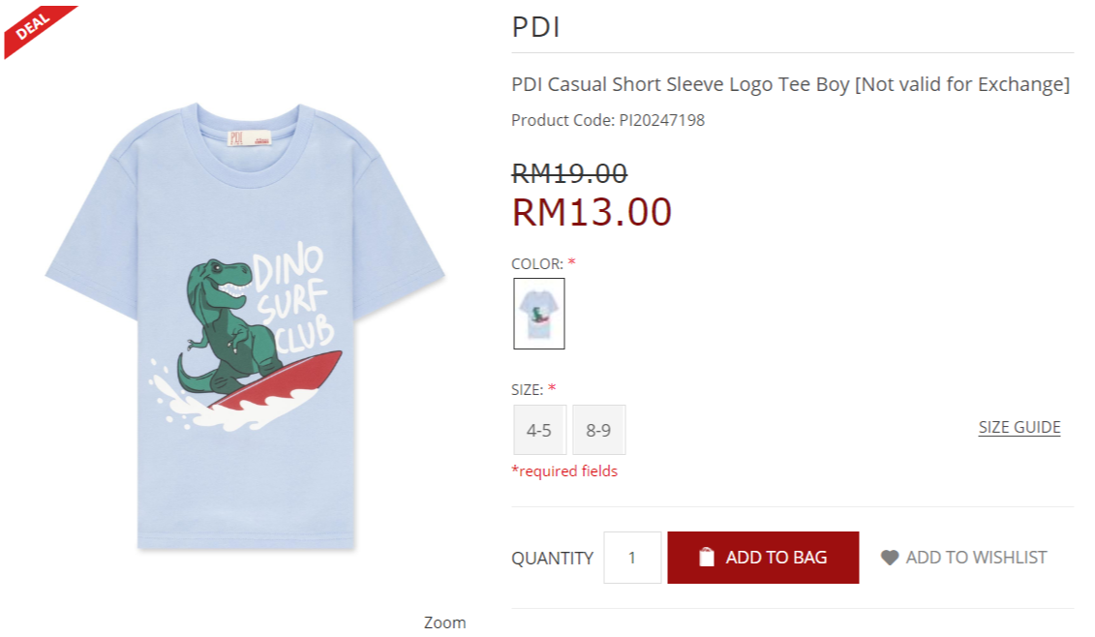Click the PDI brand heading
The image size is (1095, 637).
click(x=535, y=27)
